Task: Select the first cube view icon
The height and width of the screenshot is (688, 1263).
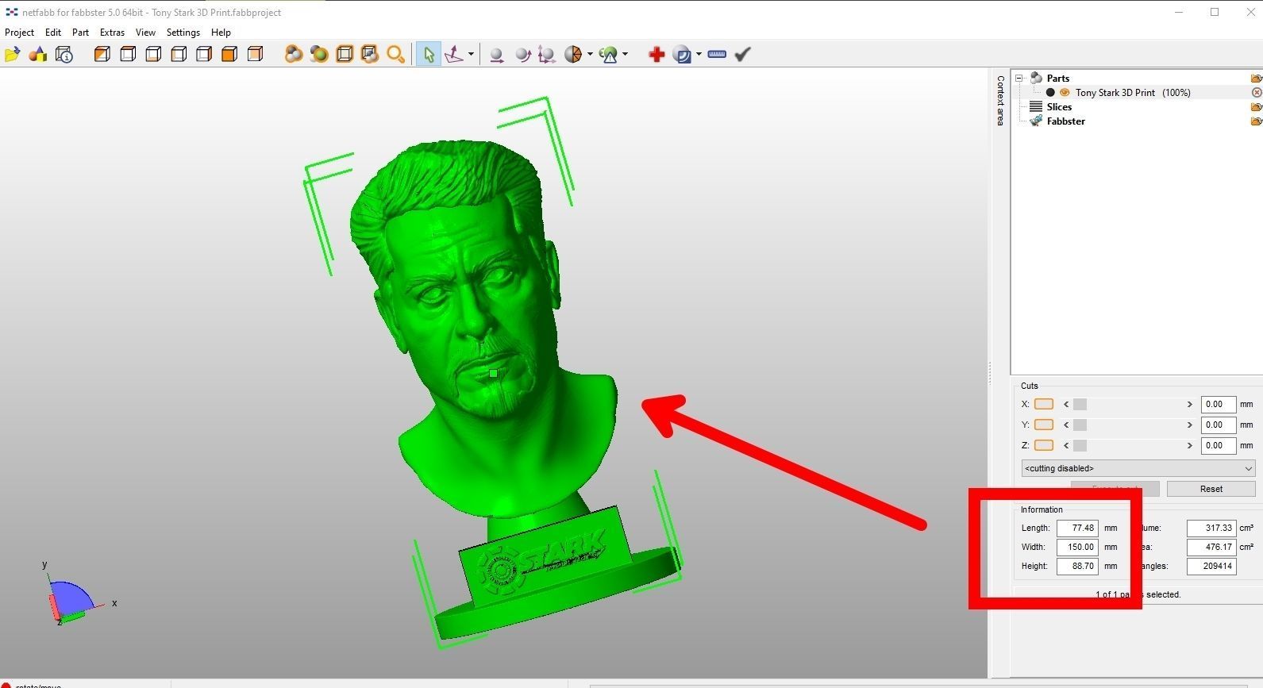Action: point(102,54)
